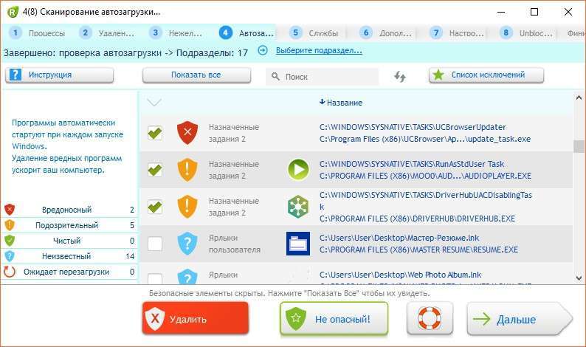This screenshot has height=347, width=586.
Task: Click the DriverHub hexagon program icon
Action: pos(298,207)
